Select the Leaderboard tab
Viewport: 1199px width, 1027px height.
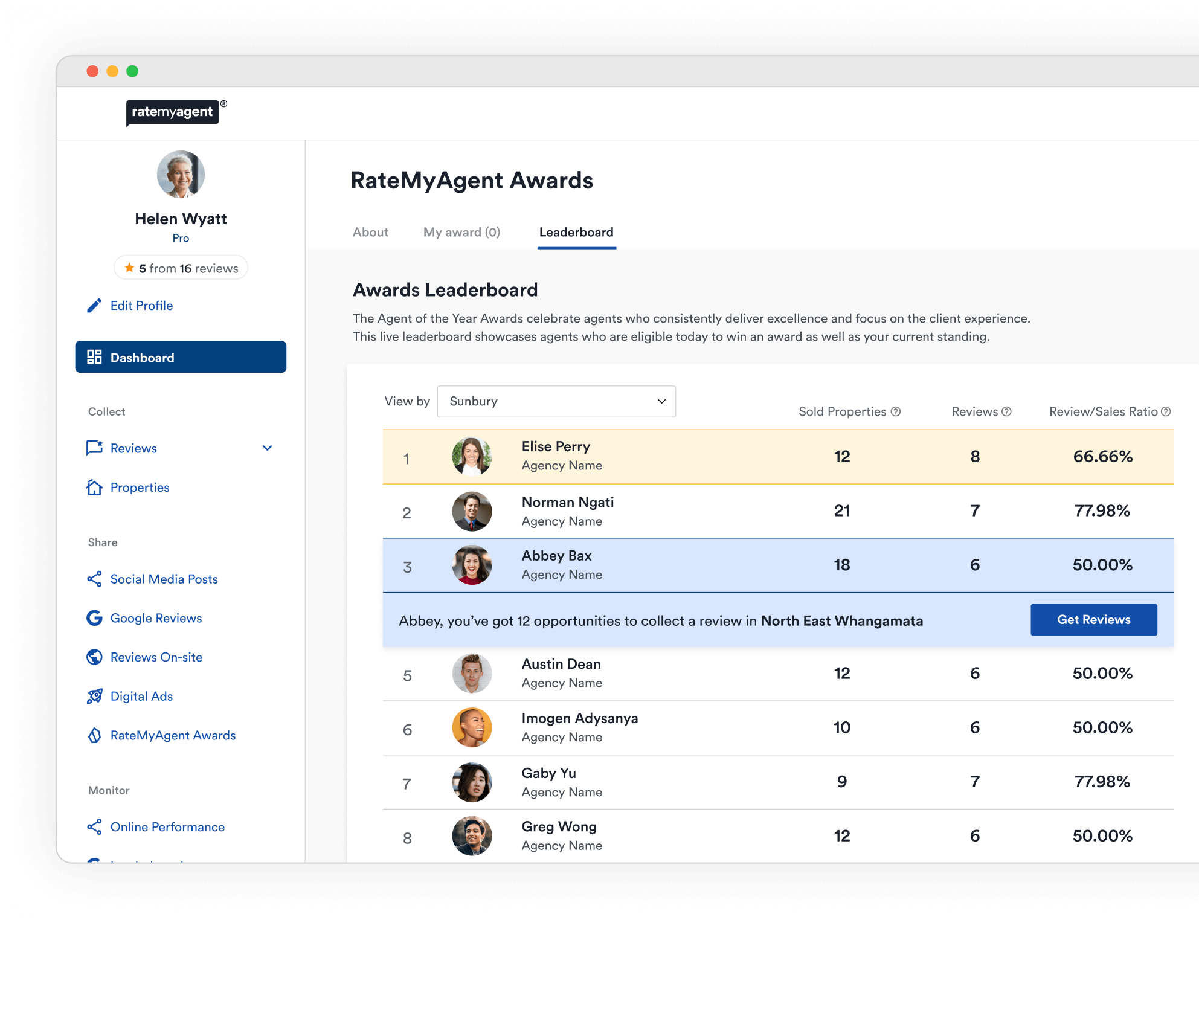click(x=576, y=232)
